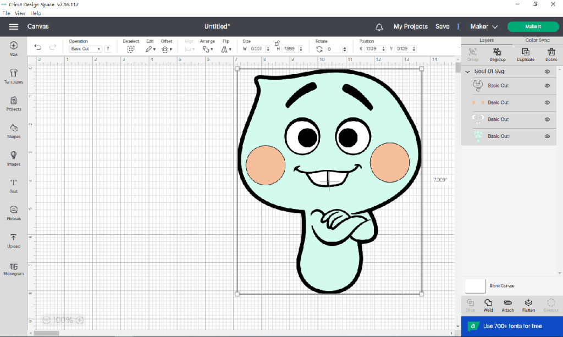Weld the selected layers
This screenshot has height=337, width=563.
coord(488,305)
